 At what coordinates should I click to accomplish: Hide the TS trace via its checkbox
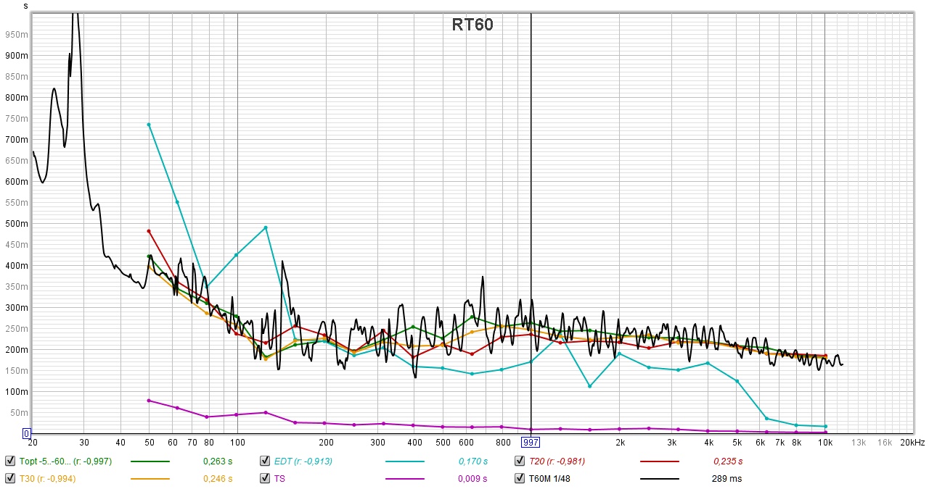(x=265, y=478)
